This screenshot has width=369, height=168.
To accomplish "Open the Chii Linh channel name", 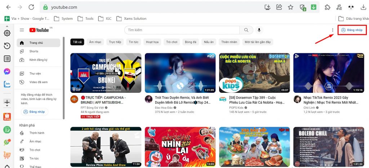I will click(310, 108).
